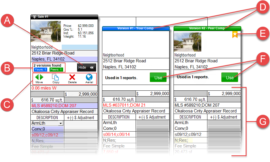This screenshot has width=270, height=162.
Task: Click the Move arrows icon
Action: click(39, 77)
